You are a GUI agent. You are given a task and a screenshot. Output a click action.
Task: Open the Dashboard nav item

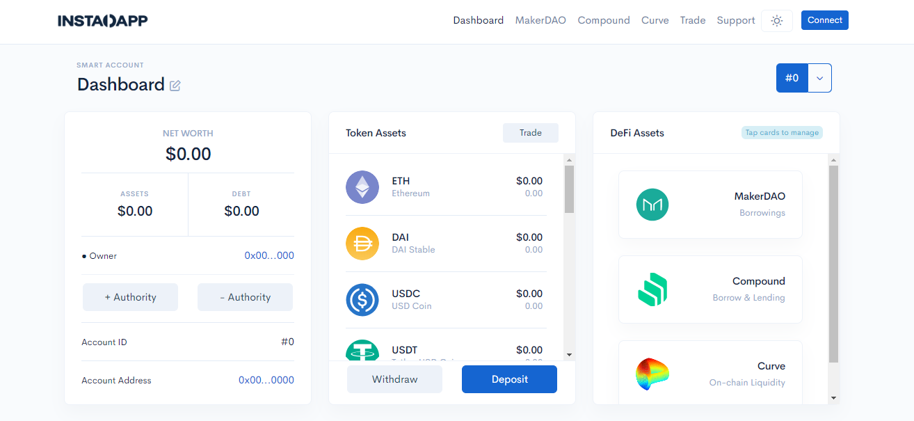(479, 20)
